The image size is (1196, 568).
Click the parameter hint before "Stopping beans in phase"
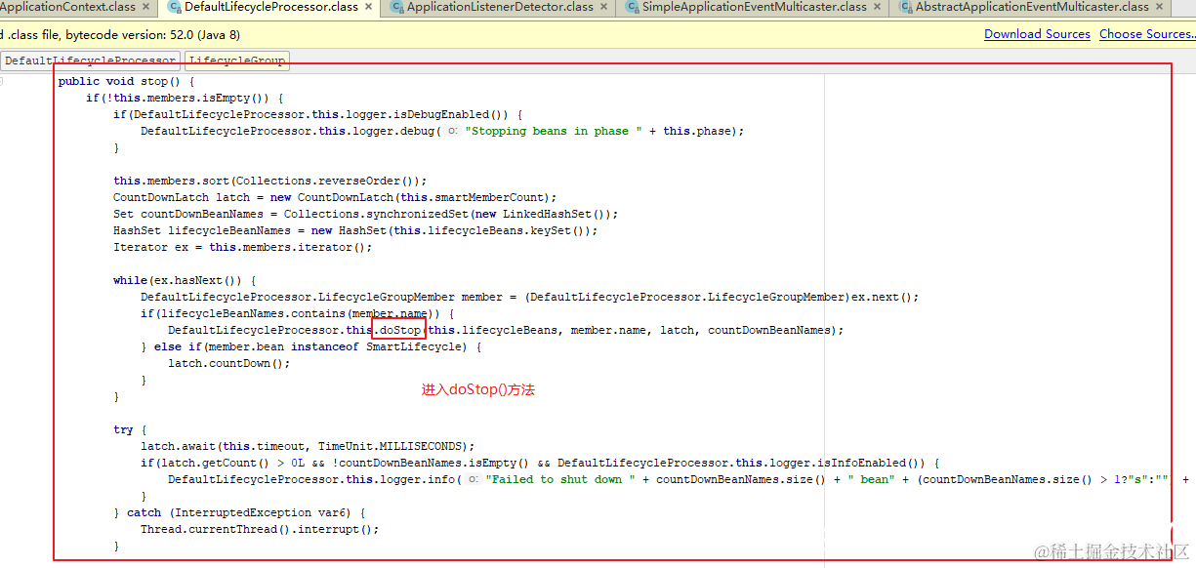[453, 131]
